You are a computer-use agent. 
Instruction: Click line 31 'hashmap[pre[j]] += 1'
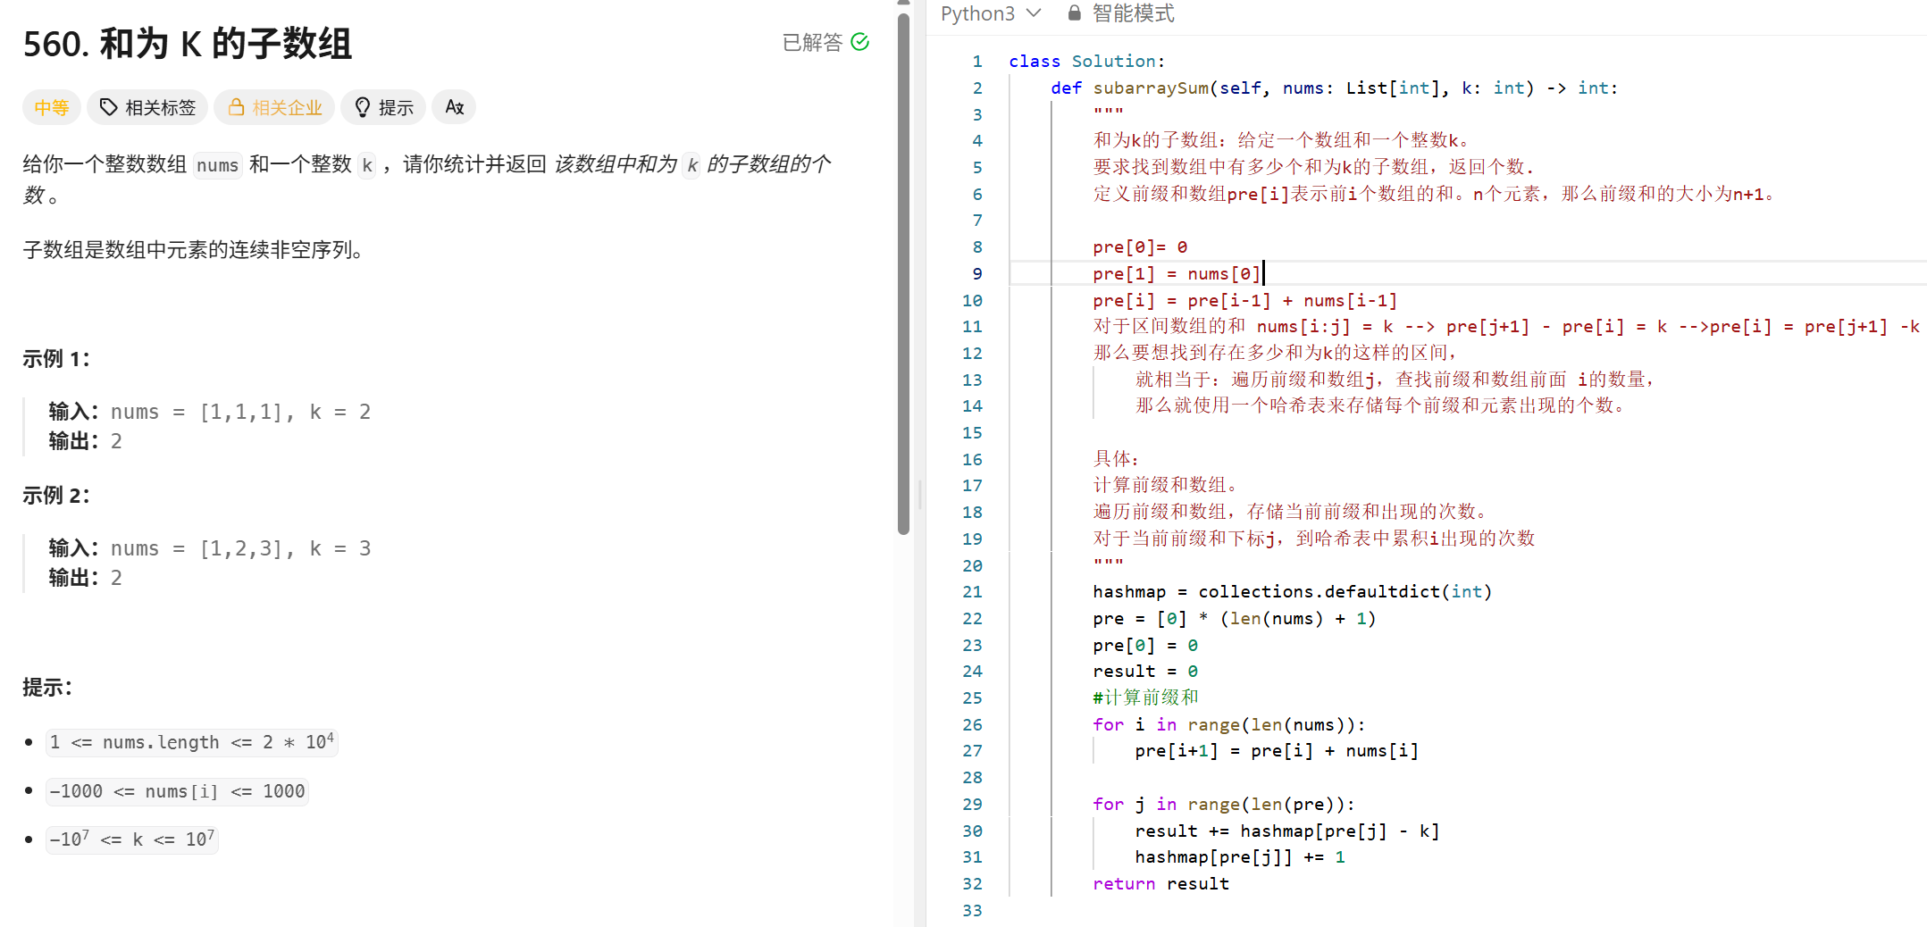tap(1239, 856)
